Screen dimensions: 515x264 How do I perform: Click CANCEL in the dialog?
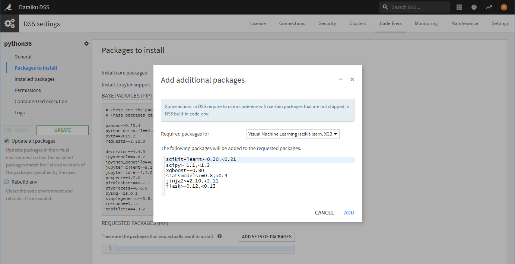click(324, 213)
